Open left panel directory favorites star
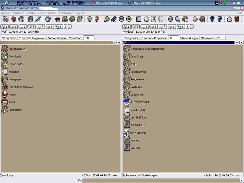 (x=114, y=42)
